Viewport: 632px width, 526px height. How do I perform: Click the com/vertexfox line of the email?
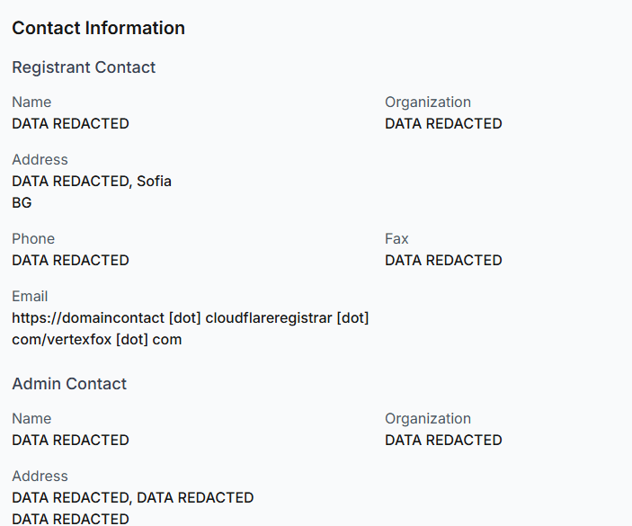96,339
